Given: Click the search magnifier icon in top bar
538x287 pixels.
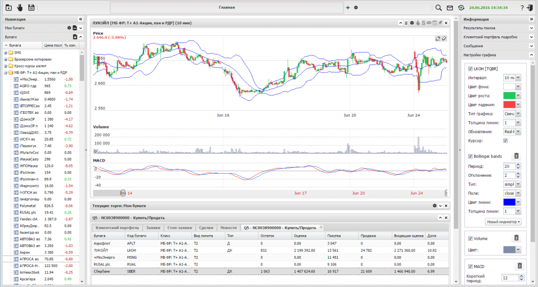Looking at the screenshot, I should (439, 8).
